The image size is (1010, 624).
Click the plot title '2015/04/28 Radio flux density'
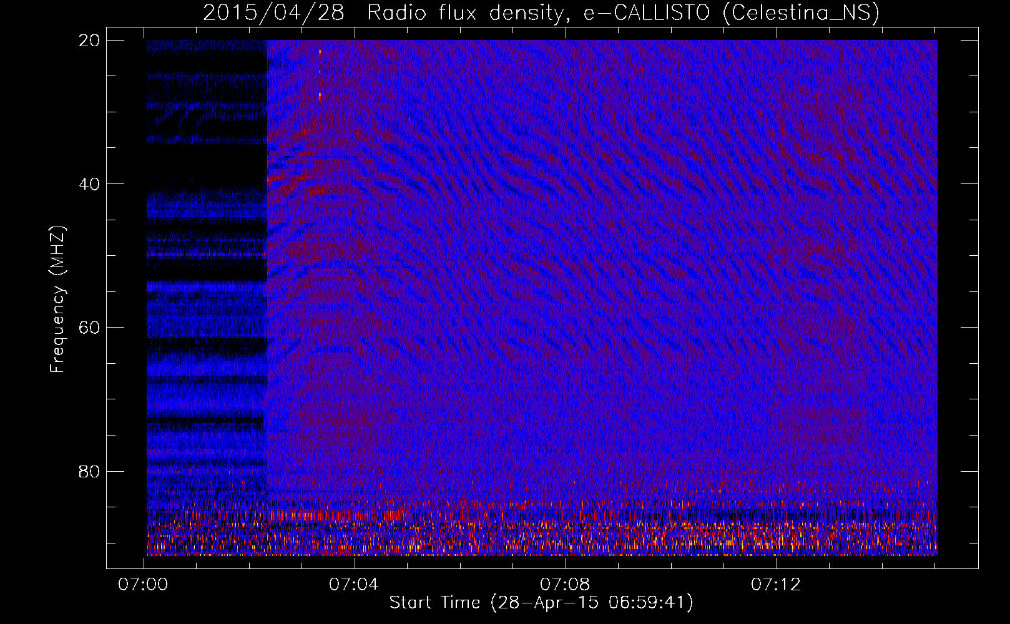(541, 12)
